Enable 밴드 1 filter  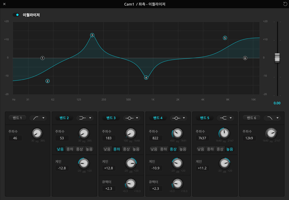click(x=17, y=118)
